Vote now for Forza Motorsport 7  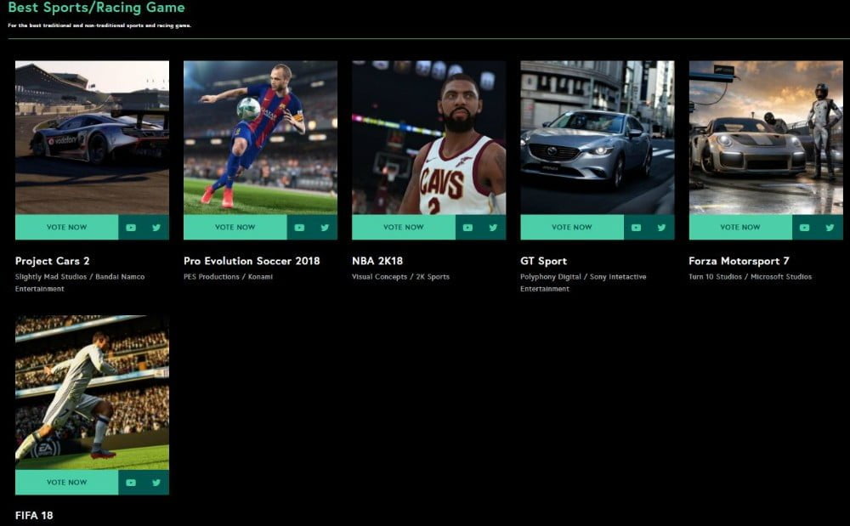pyautogui.click(x=740, y=227)
